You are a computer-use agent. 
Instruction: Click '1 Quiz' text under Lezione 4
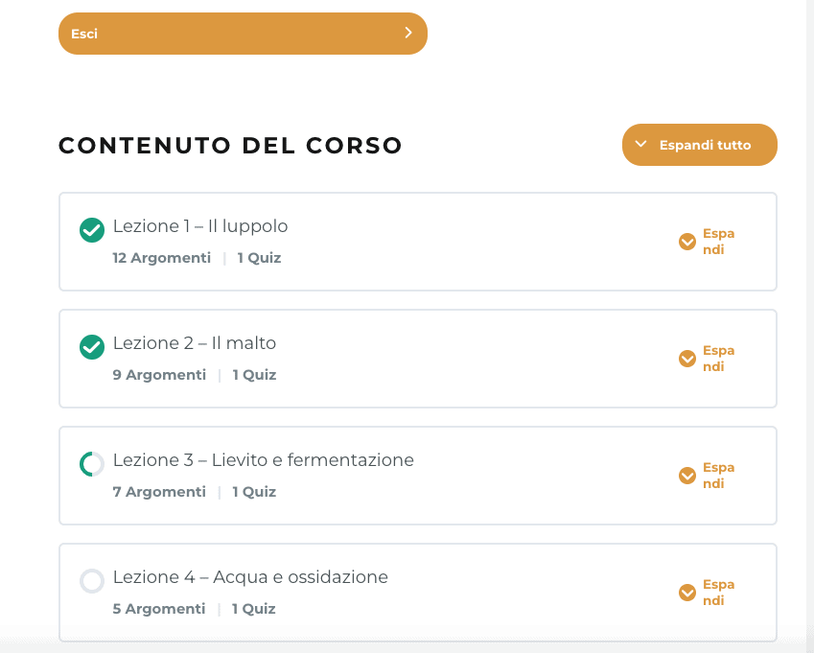253,609
